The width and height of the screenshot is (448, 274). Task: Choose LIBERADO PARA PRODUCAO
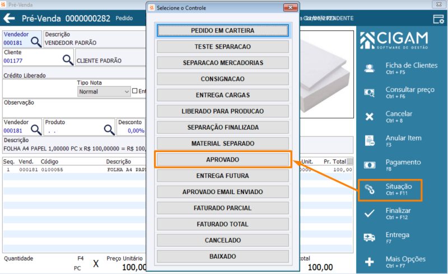click(x=222, y=111)
